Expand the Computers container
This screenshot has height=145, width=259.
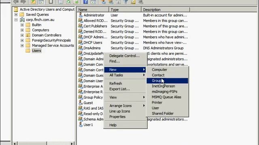22,30
